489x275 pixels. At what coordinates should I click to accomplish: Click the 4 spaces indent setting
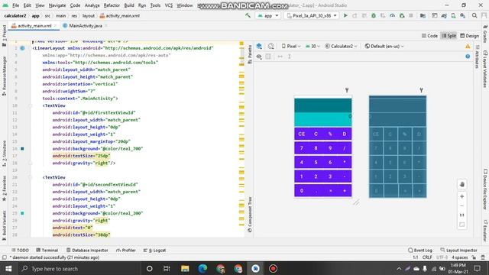[460, 257]
